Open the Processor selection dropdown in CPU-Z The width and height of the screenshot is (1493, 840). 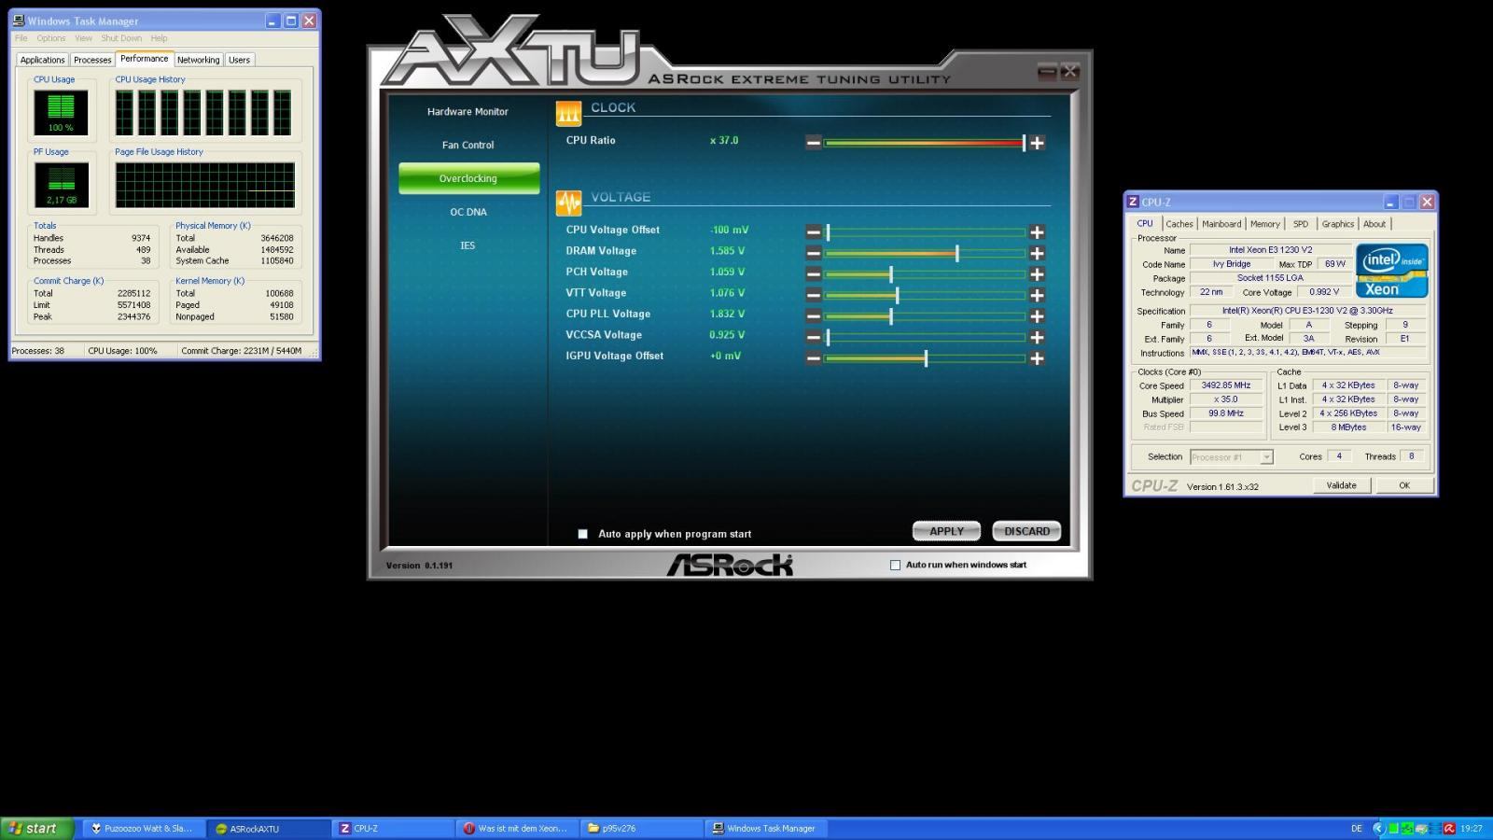click(1266, 457)
